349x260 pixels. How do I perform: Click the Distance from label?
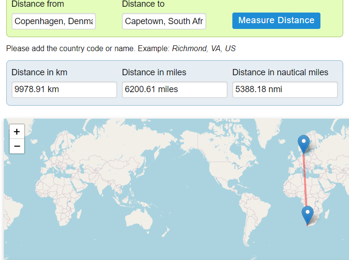pyautogui.click(x=38, y=4)
